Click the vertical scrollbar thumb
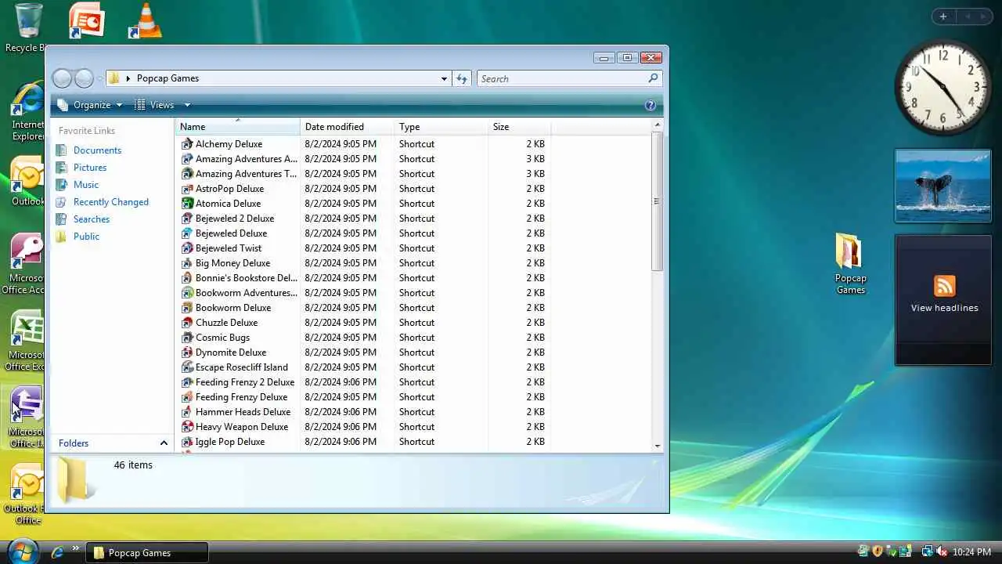The image size is (1002, 564). (x=658, y=201)
